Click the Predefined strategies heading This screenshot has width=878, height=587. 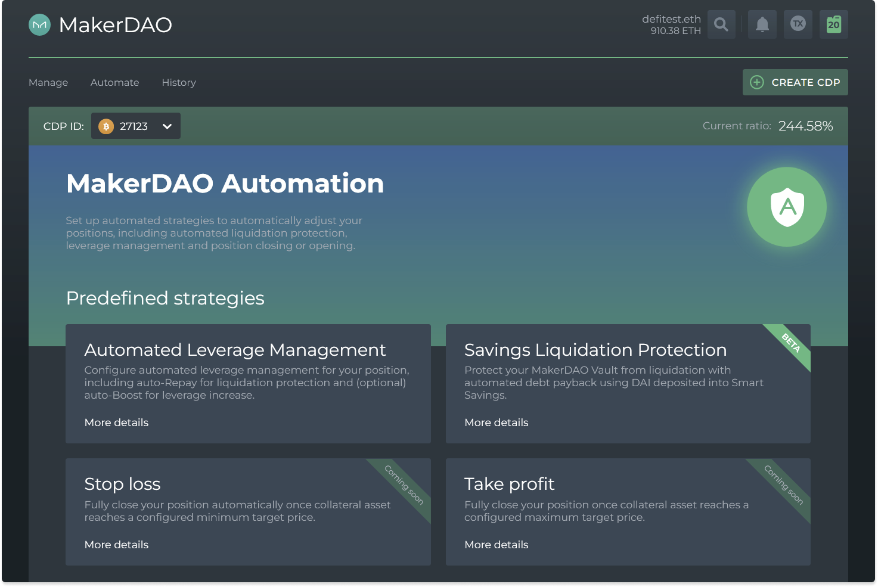pos(165,298)
